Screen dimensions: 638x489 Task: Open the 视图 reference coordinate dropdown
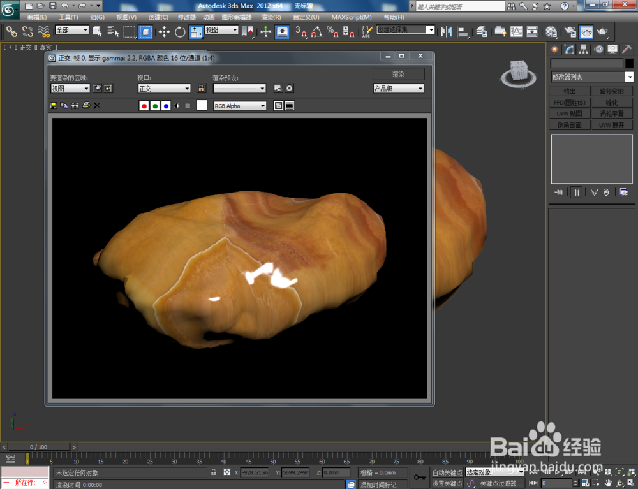coord(221,30)
